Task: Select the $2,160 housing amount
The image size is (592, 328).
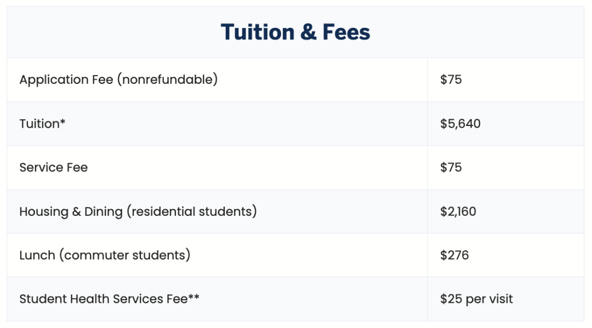Action: [458, 211]
